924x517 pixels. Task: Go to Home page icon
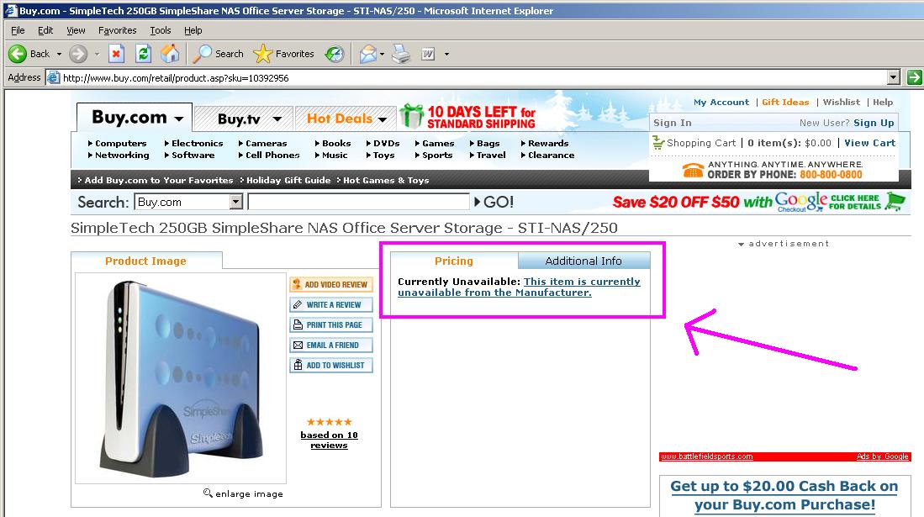[171, 54]
